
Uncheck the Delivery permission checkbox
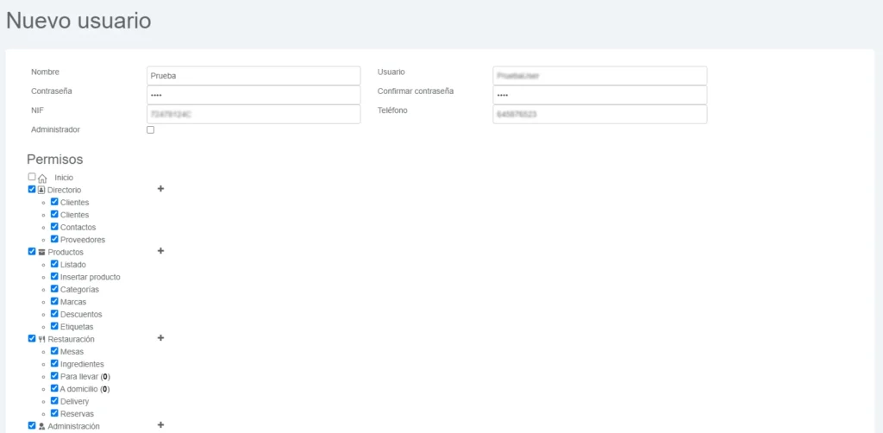pos(54,401)
